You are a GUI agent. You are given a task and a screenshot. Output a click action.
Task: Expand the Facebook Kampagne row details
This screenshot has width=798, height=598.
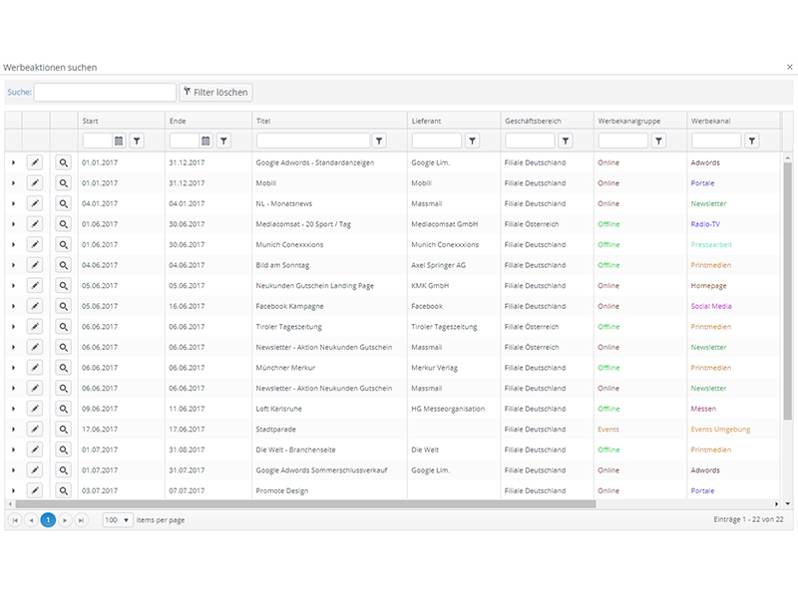coord(13,306)
